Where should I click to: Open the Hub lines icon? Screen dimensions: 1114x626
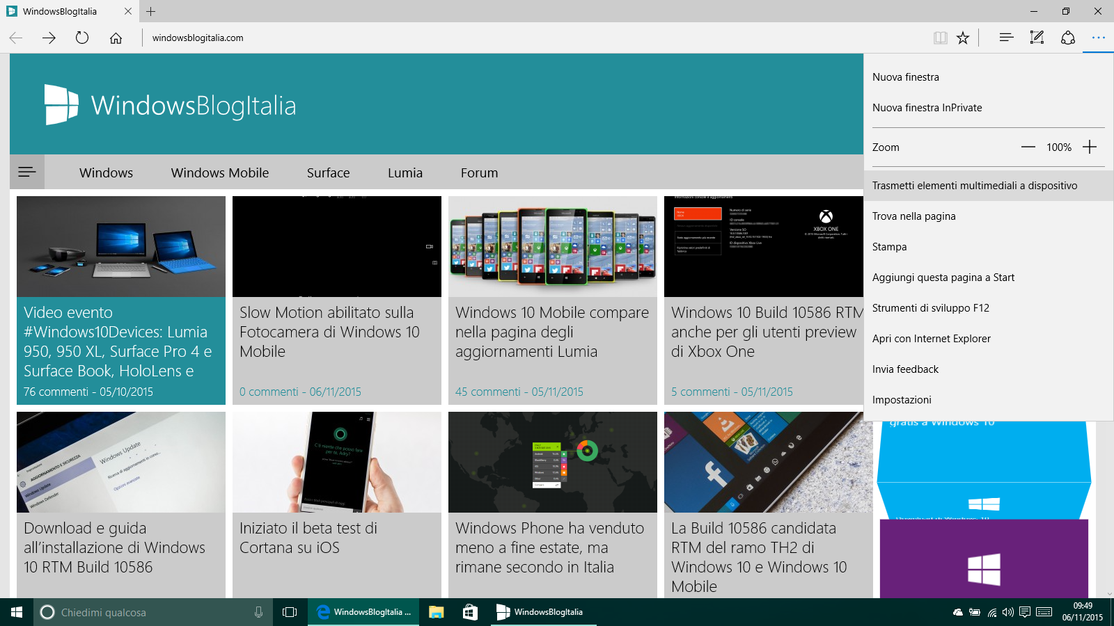point(1006,38)
